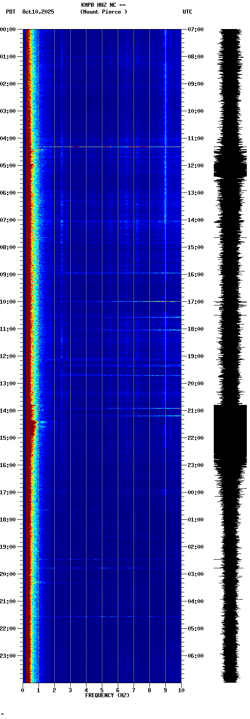This screenshot has width=250, height=719.
Task: Click the UTC time label '06:00'
Action: (196, 656)
